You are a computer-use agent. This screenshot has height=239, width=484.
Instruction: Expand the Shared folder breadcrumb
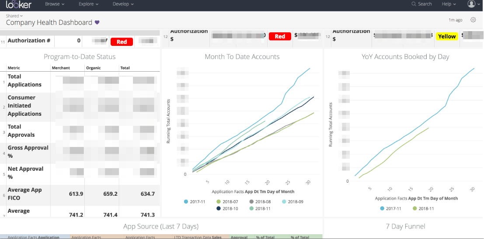pos(14,16)
